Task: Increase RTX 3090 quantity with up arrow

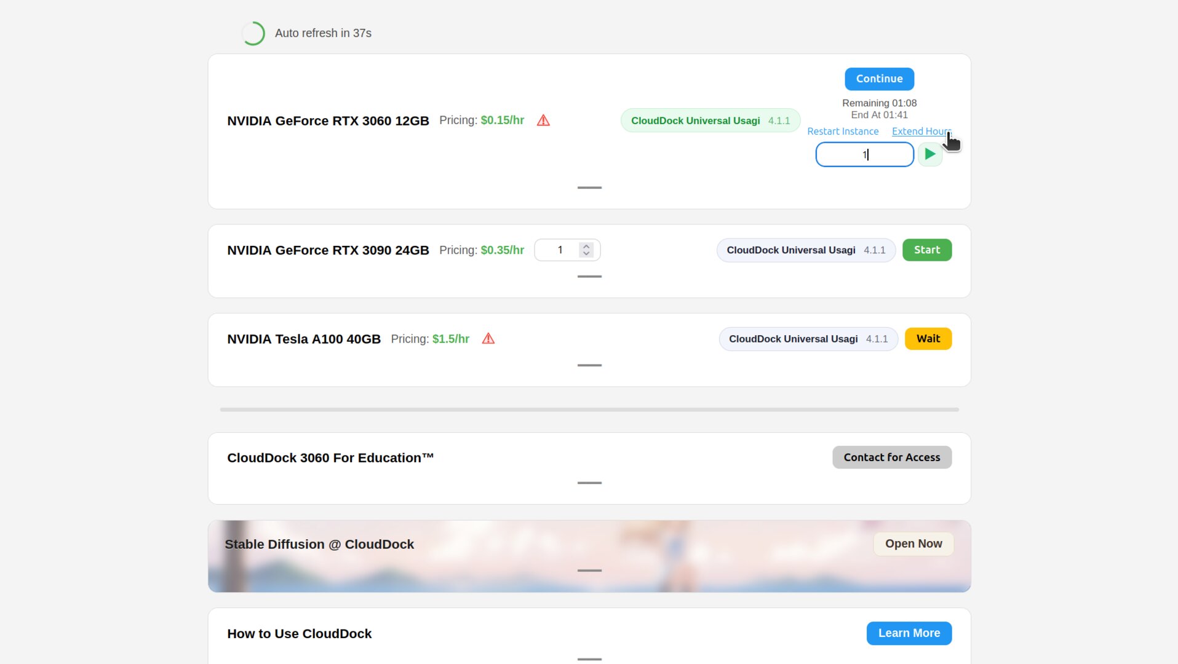Action: coord(586,246)
